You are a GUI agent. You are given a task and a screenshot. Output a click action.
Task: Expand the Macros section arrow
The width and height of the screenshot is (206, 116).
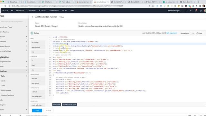26,110
